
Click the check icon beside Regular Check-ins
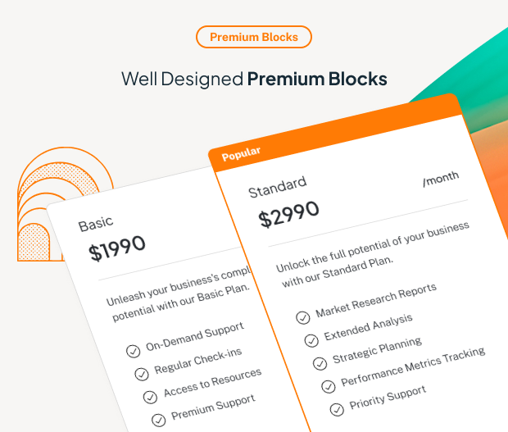pyautogui.click(x=141, y=374)
